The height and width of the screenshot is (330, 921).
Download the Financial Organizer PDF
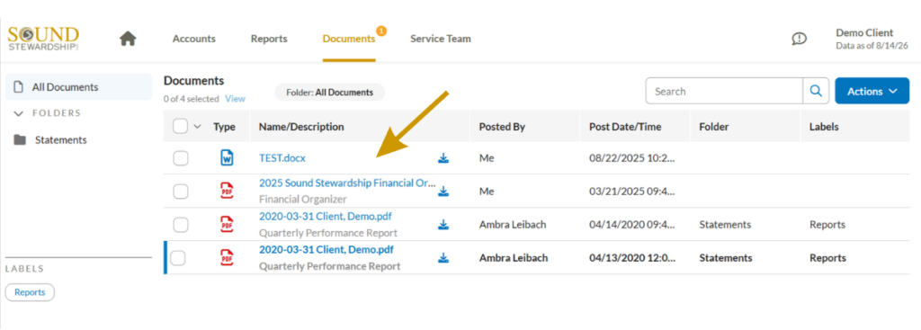point(443,191)
